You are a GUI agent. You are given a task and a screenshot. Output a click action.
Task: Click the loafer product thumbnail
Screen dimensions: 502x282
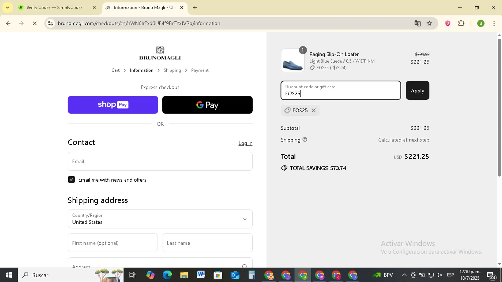(292, 61)
